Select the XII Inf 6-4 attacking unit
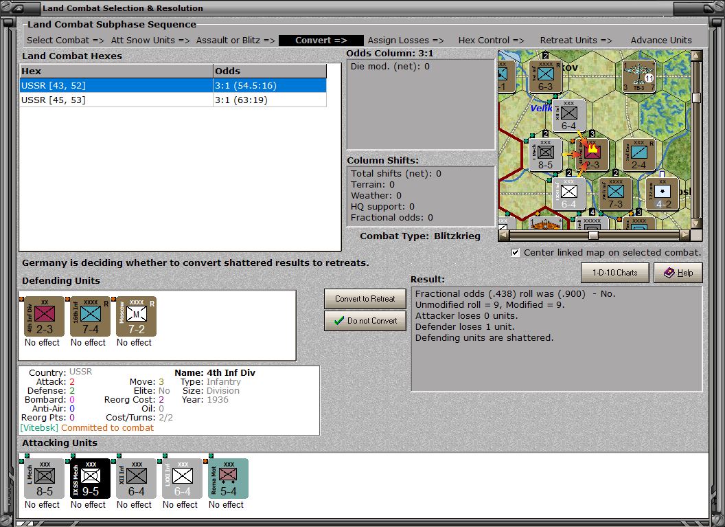This screenshot has height=527, width=725. click(x=134, y=478)
